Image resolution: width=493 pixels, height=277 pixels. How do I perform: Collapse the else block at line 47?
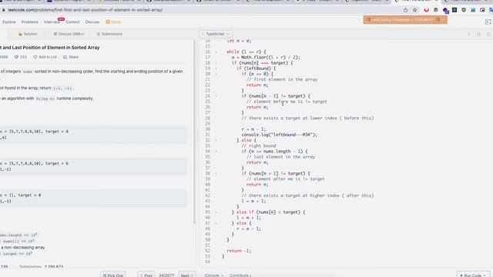[x=216, y=223]
